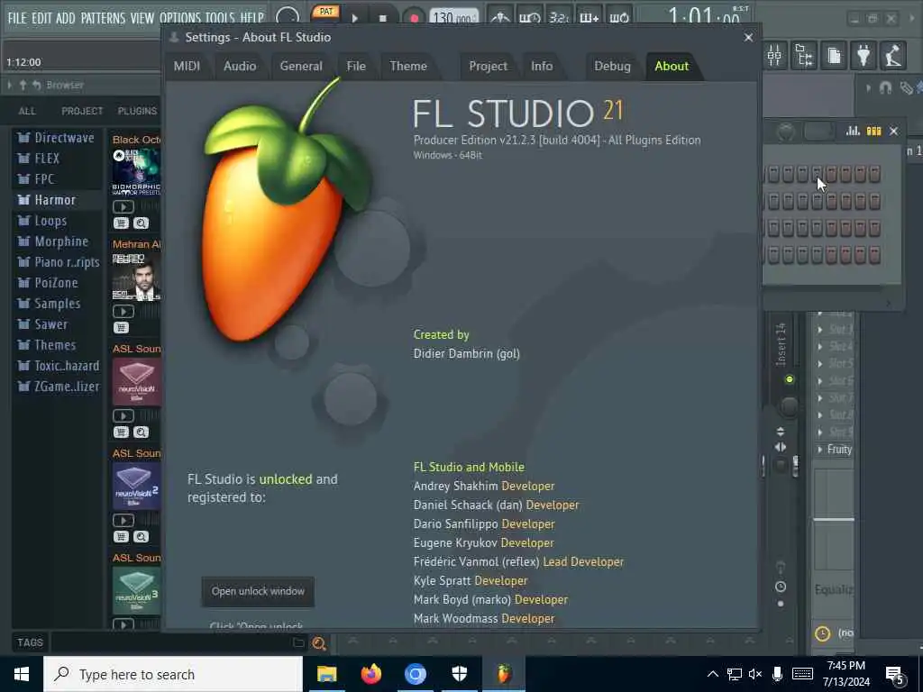923x692 pixels.
Task: Click the clock latency icon on Insert 14 strip
Action: (x=781, y=587)
